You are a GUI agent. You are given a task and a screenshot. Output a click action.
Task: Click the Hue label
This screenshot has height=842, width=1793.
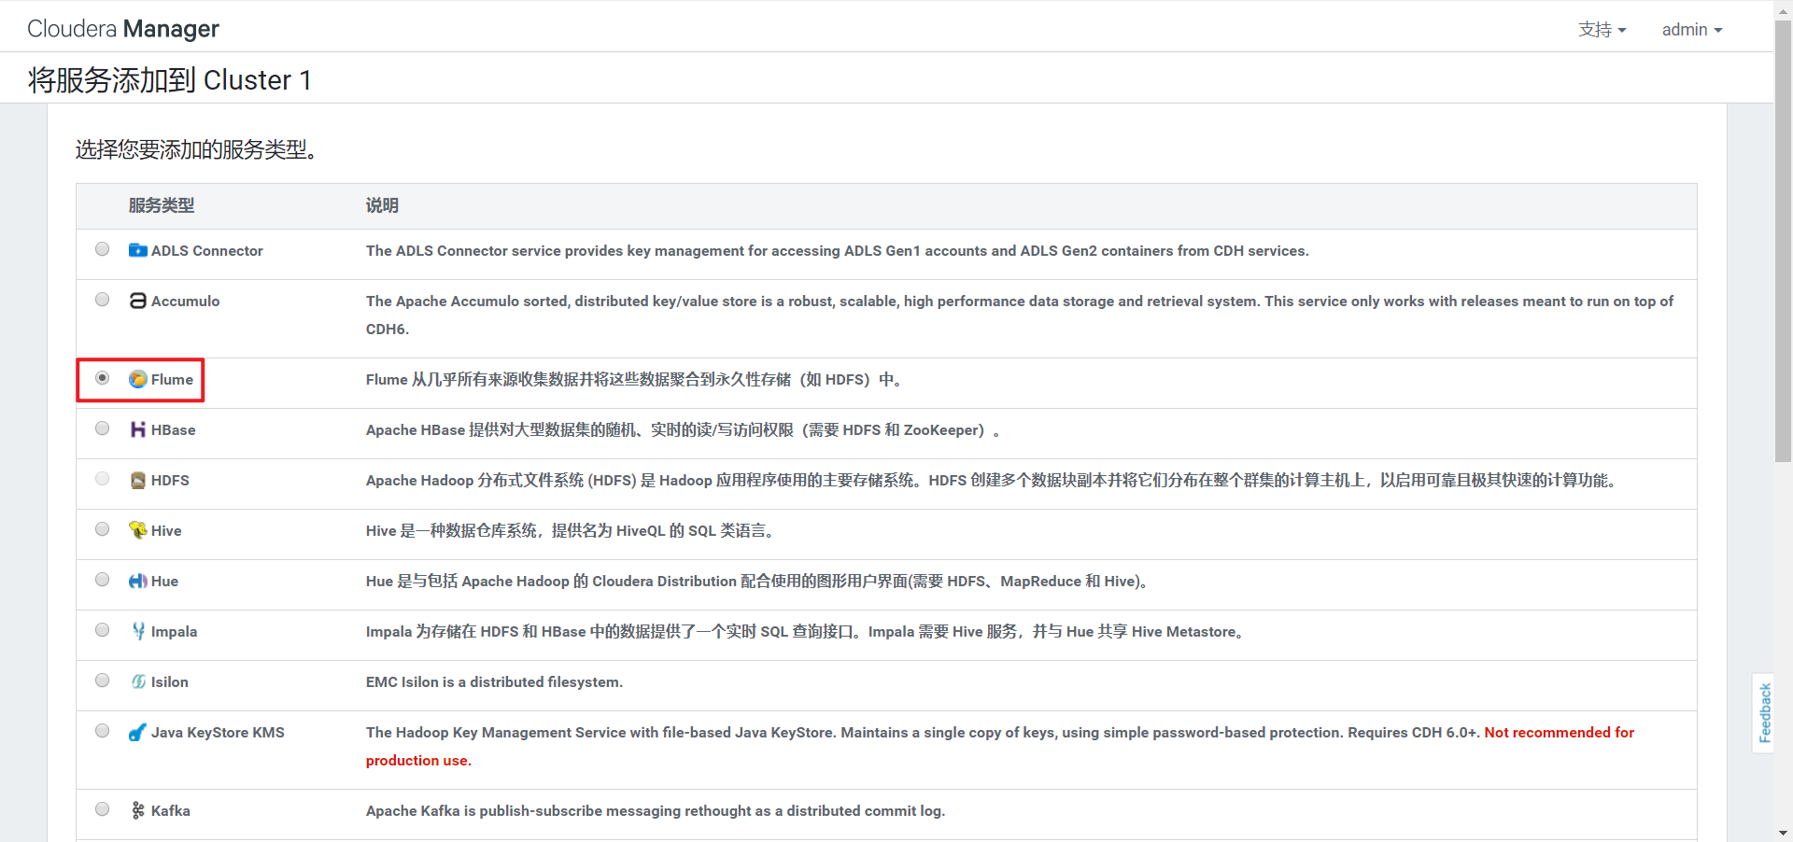[x=164, y=581]
